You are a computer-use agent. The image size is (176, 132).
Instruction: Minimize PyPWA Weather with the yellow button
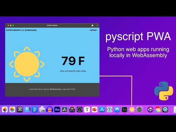(11, 25)
